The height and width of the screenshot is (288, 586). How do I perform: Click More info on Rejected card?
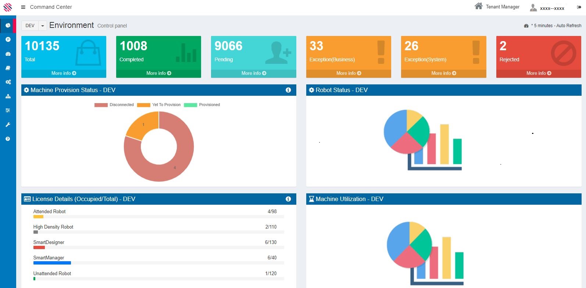(539, 73)
